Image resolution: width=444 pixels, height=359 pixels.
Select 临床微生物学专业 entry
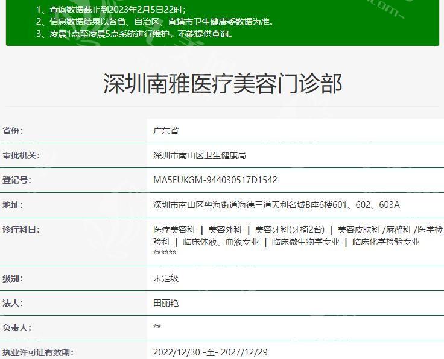(306, 242)
